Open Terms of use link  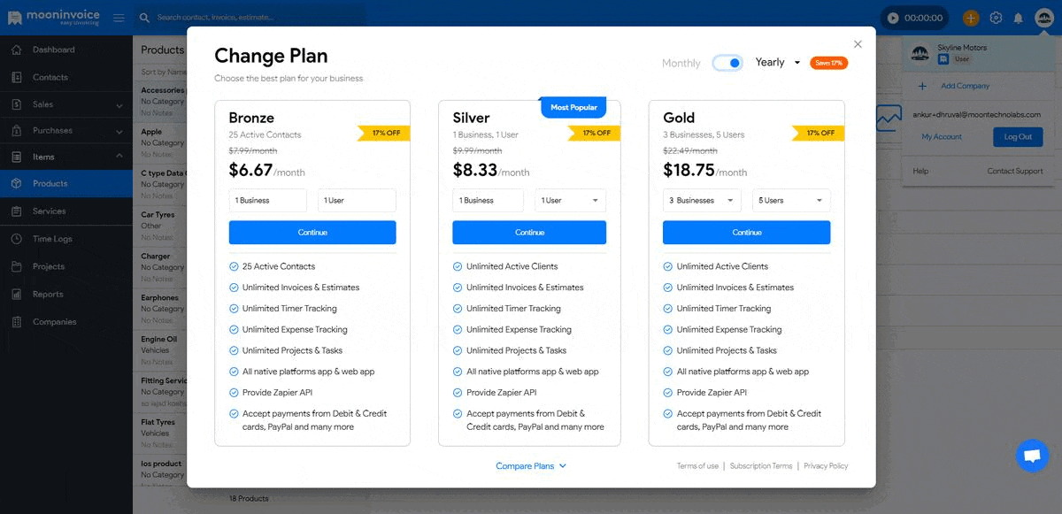click(697, 466)
